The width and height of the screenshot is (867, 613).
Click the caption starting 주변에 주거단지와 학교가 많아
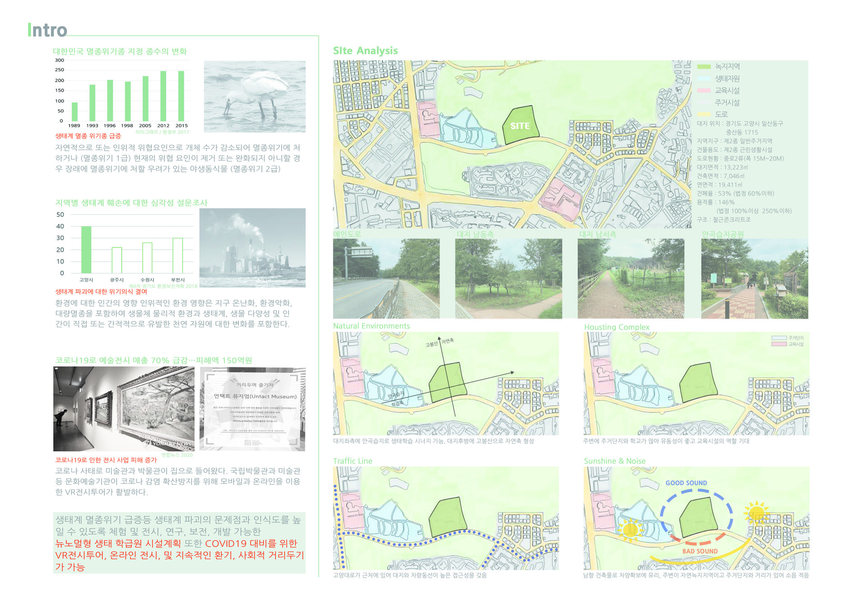[666, 441]
